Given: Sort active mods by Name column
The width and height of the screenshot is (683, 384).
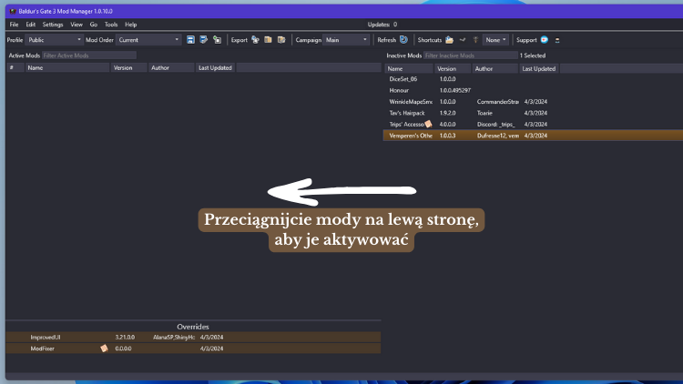Looking at the screenshot, I should click(x=67, y=67).
